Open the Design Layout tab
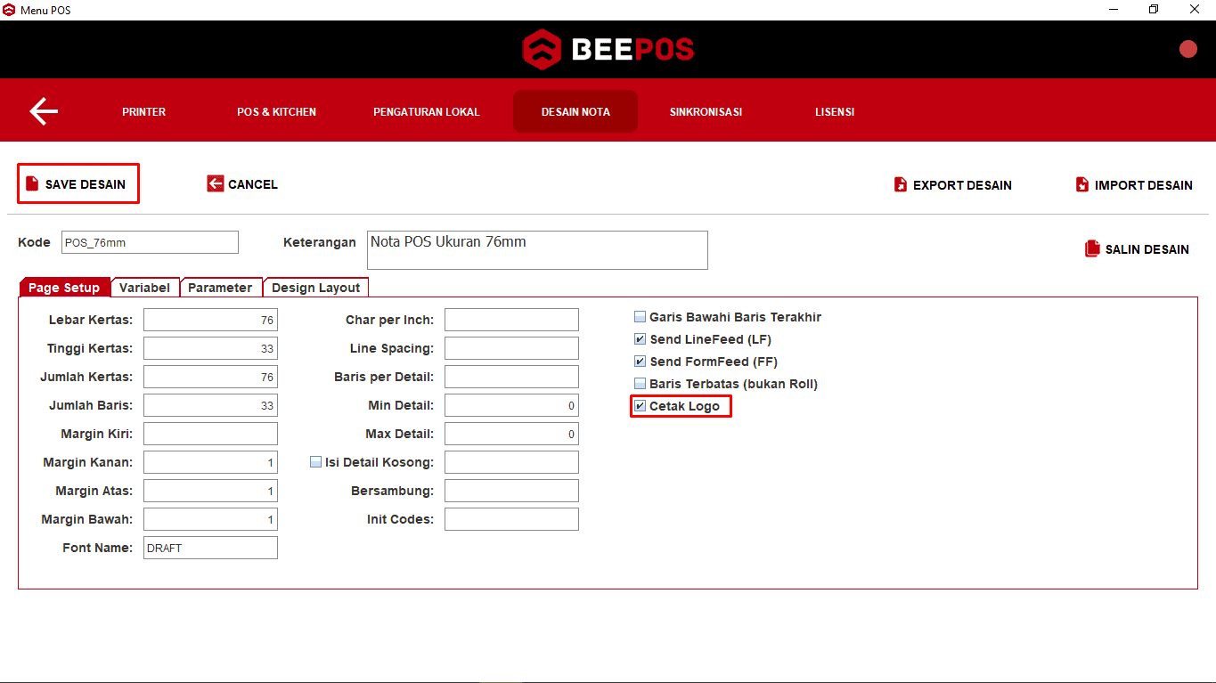1216x683 pixels. coord(315,288)
